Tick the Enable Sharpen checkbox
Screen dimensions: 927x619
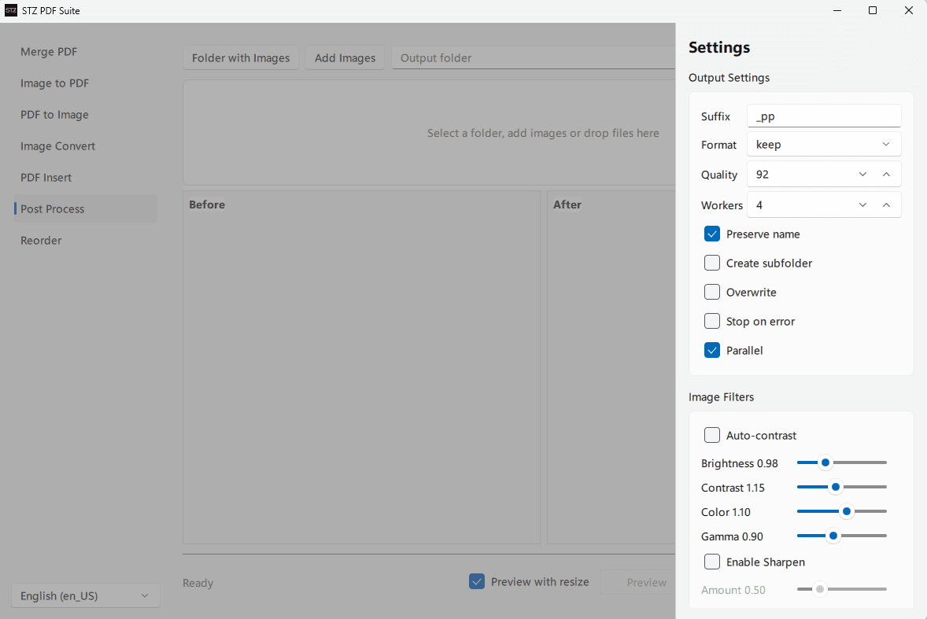712,562
